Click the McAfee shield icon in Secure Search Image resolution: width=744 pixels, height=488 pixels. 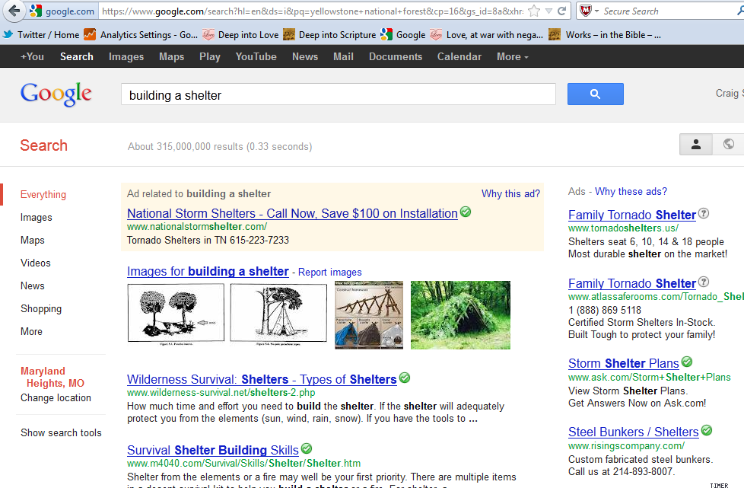(586, 11)
